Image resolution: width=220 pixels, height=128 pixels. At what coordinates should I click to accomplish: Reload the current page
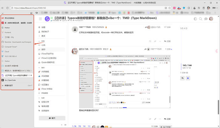pos(7,8)
